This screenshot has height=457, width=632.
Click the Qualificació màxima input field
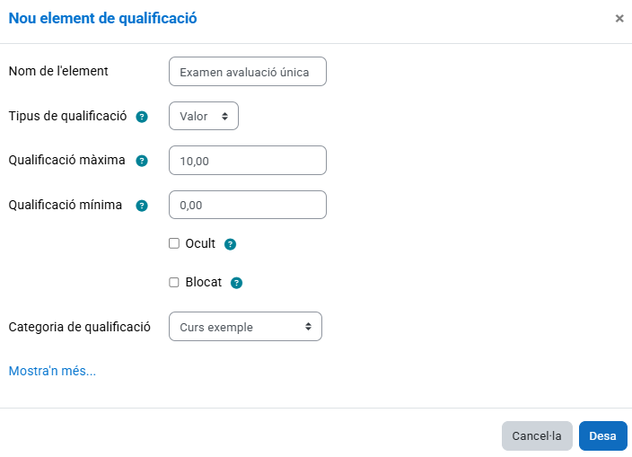pyautogui.click(x=248, y=160)
